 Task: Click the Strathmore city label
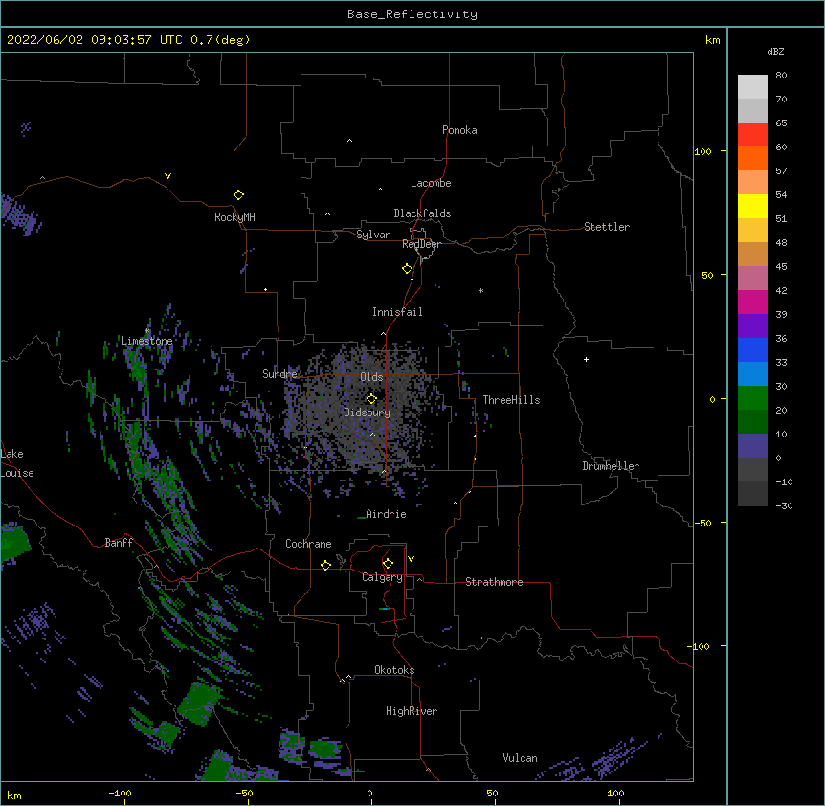494,582
